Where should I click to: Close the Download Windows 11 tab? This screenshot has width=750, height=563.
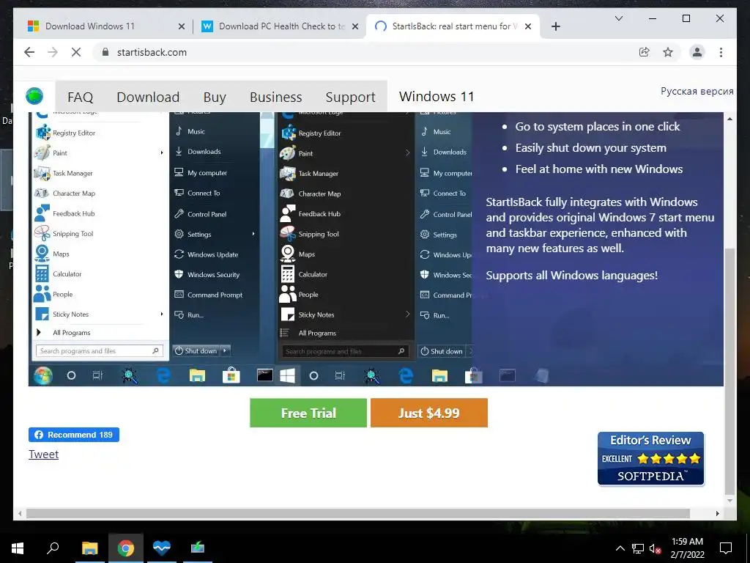[x=182, y=26]
